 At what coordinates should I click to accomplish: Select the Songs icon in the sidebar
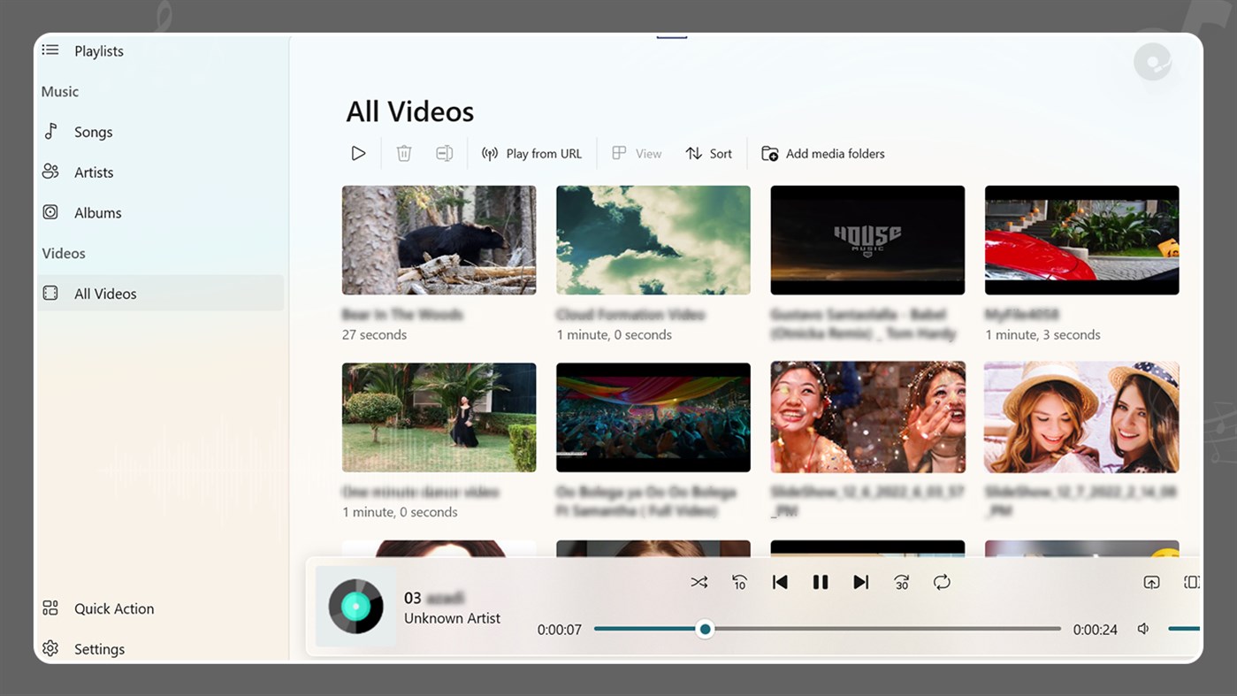coord(52,131)
